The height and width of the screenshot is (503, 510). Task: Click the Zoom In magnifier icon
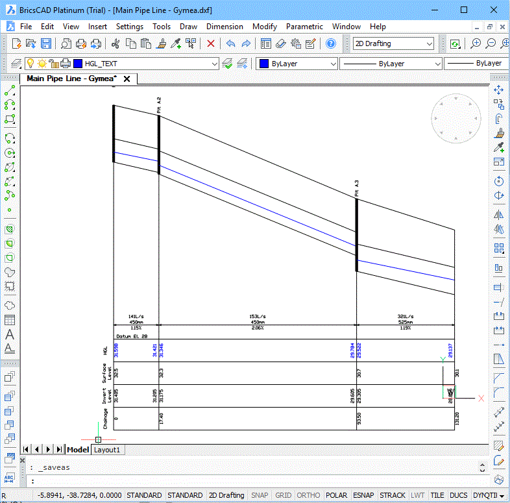[476, 43]
